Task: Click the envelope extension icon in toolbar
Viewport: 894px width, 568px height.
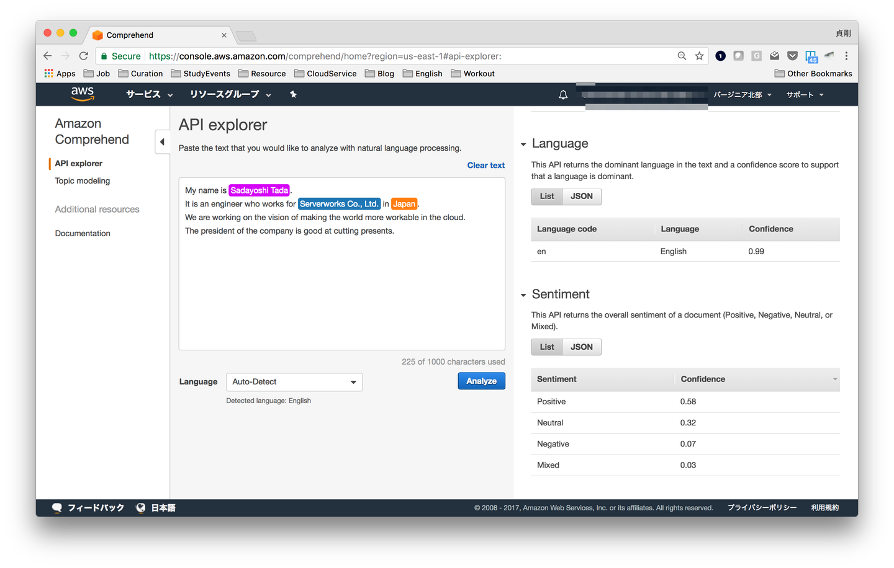Action: coord(775,56)
